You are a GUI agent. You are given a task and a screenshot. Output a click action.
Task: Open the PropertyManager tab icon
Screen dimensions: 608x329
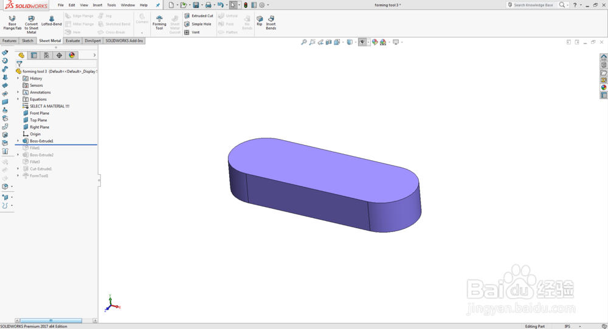coord(33,55)
